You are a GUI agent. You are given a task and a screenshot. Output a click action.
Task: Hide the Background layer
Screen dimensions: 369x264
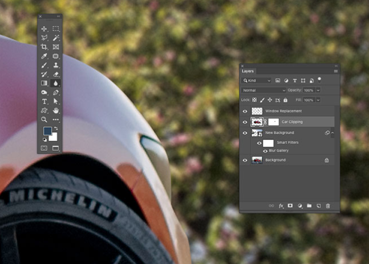coord(245,160)
